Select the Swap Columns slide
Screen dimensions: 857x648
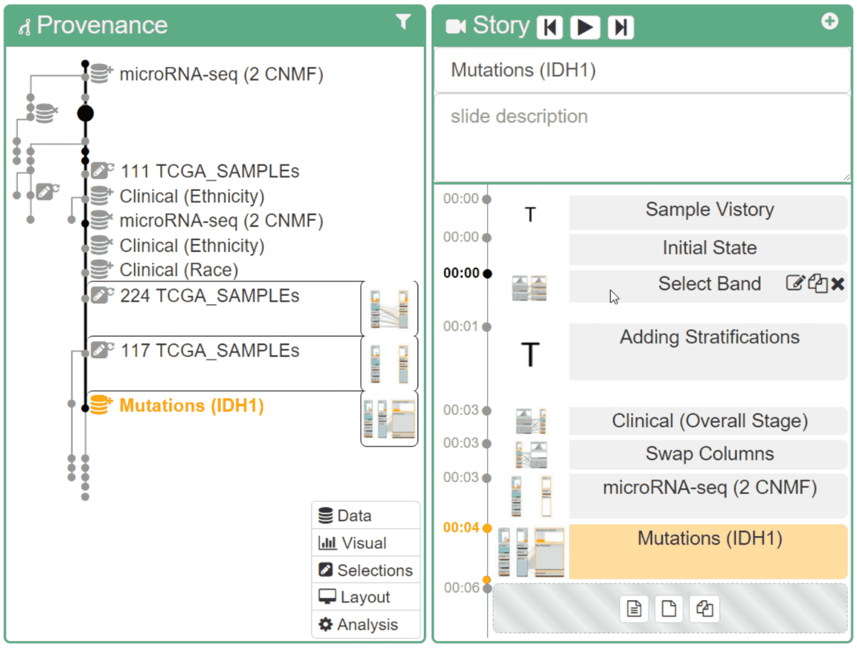point(708,454)
